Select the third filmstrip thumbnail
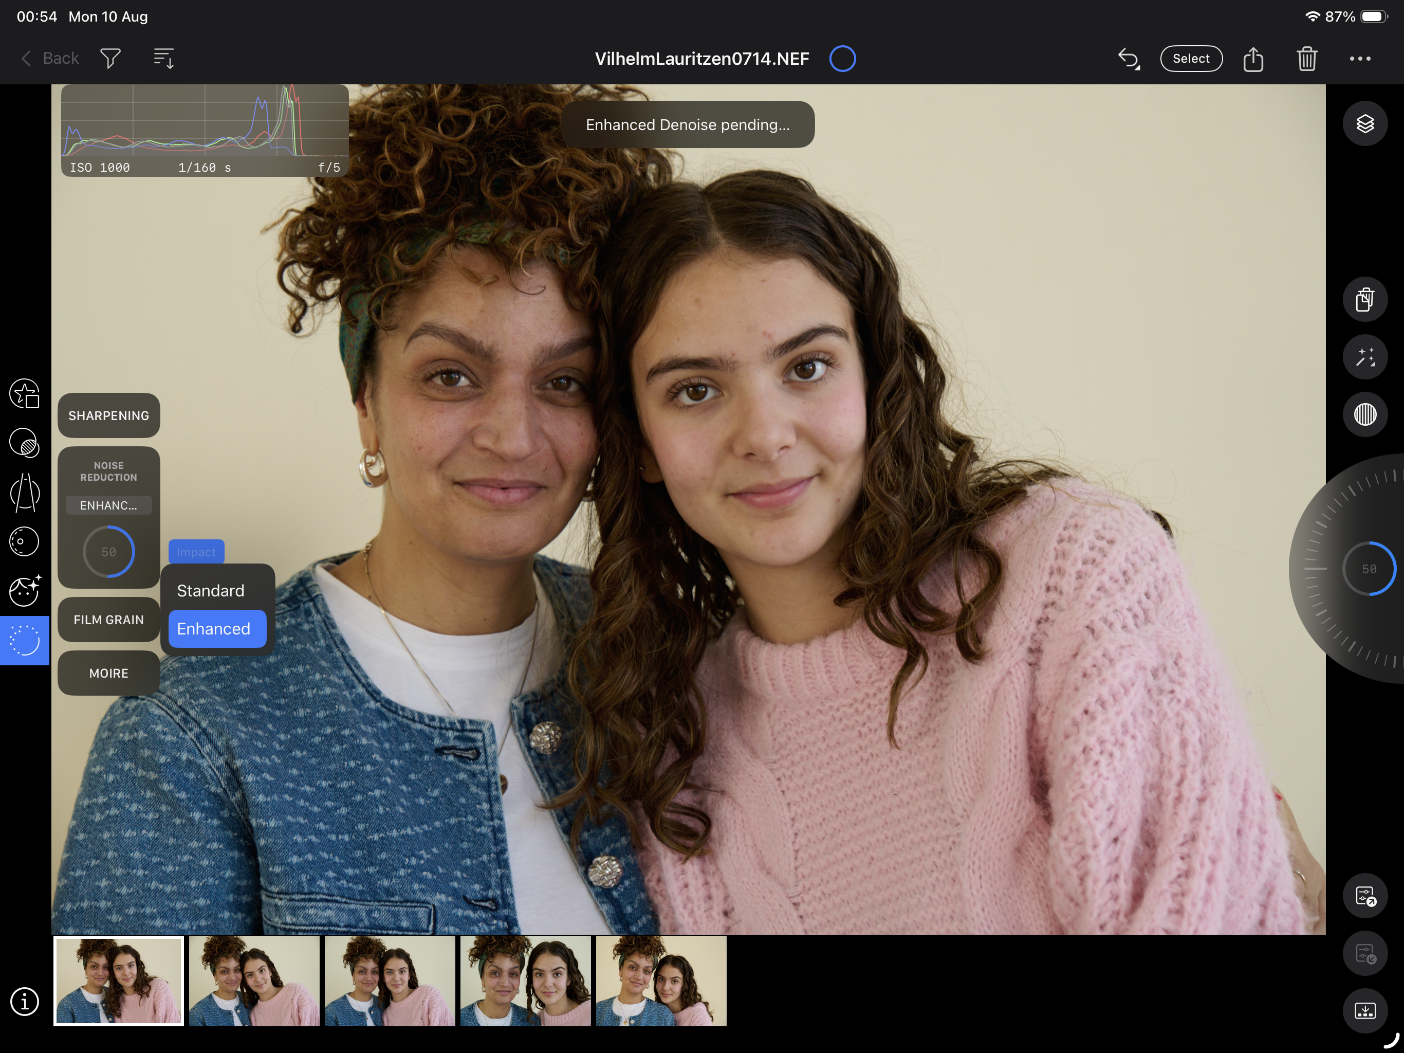Image resolution: width=1404 pixels, height=1053 pixels. [x=390, y=981]
